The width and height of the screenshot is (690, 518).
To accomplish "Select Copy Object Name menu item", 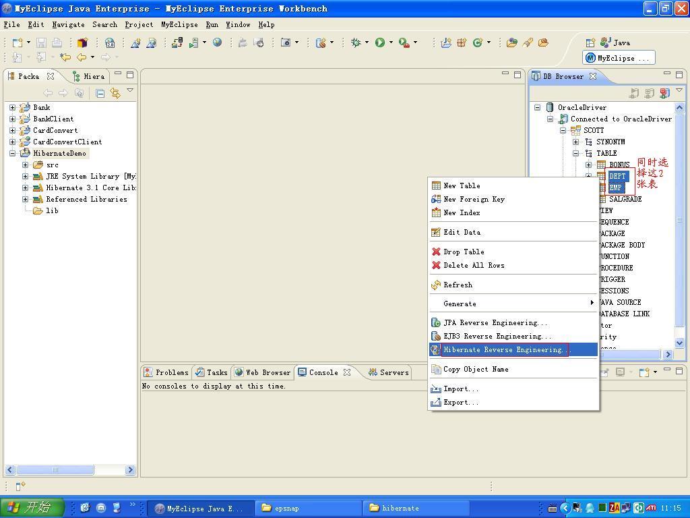I will click(513, 369).
